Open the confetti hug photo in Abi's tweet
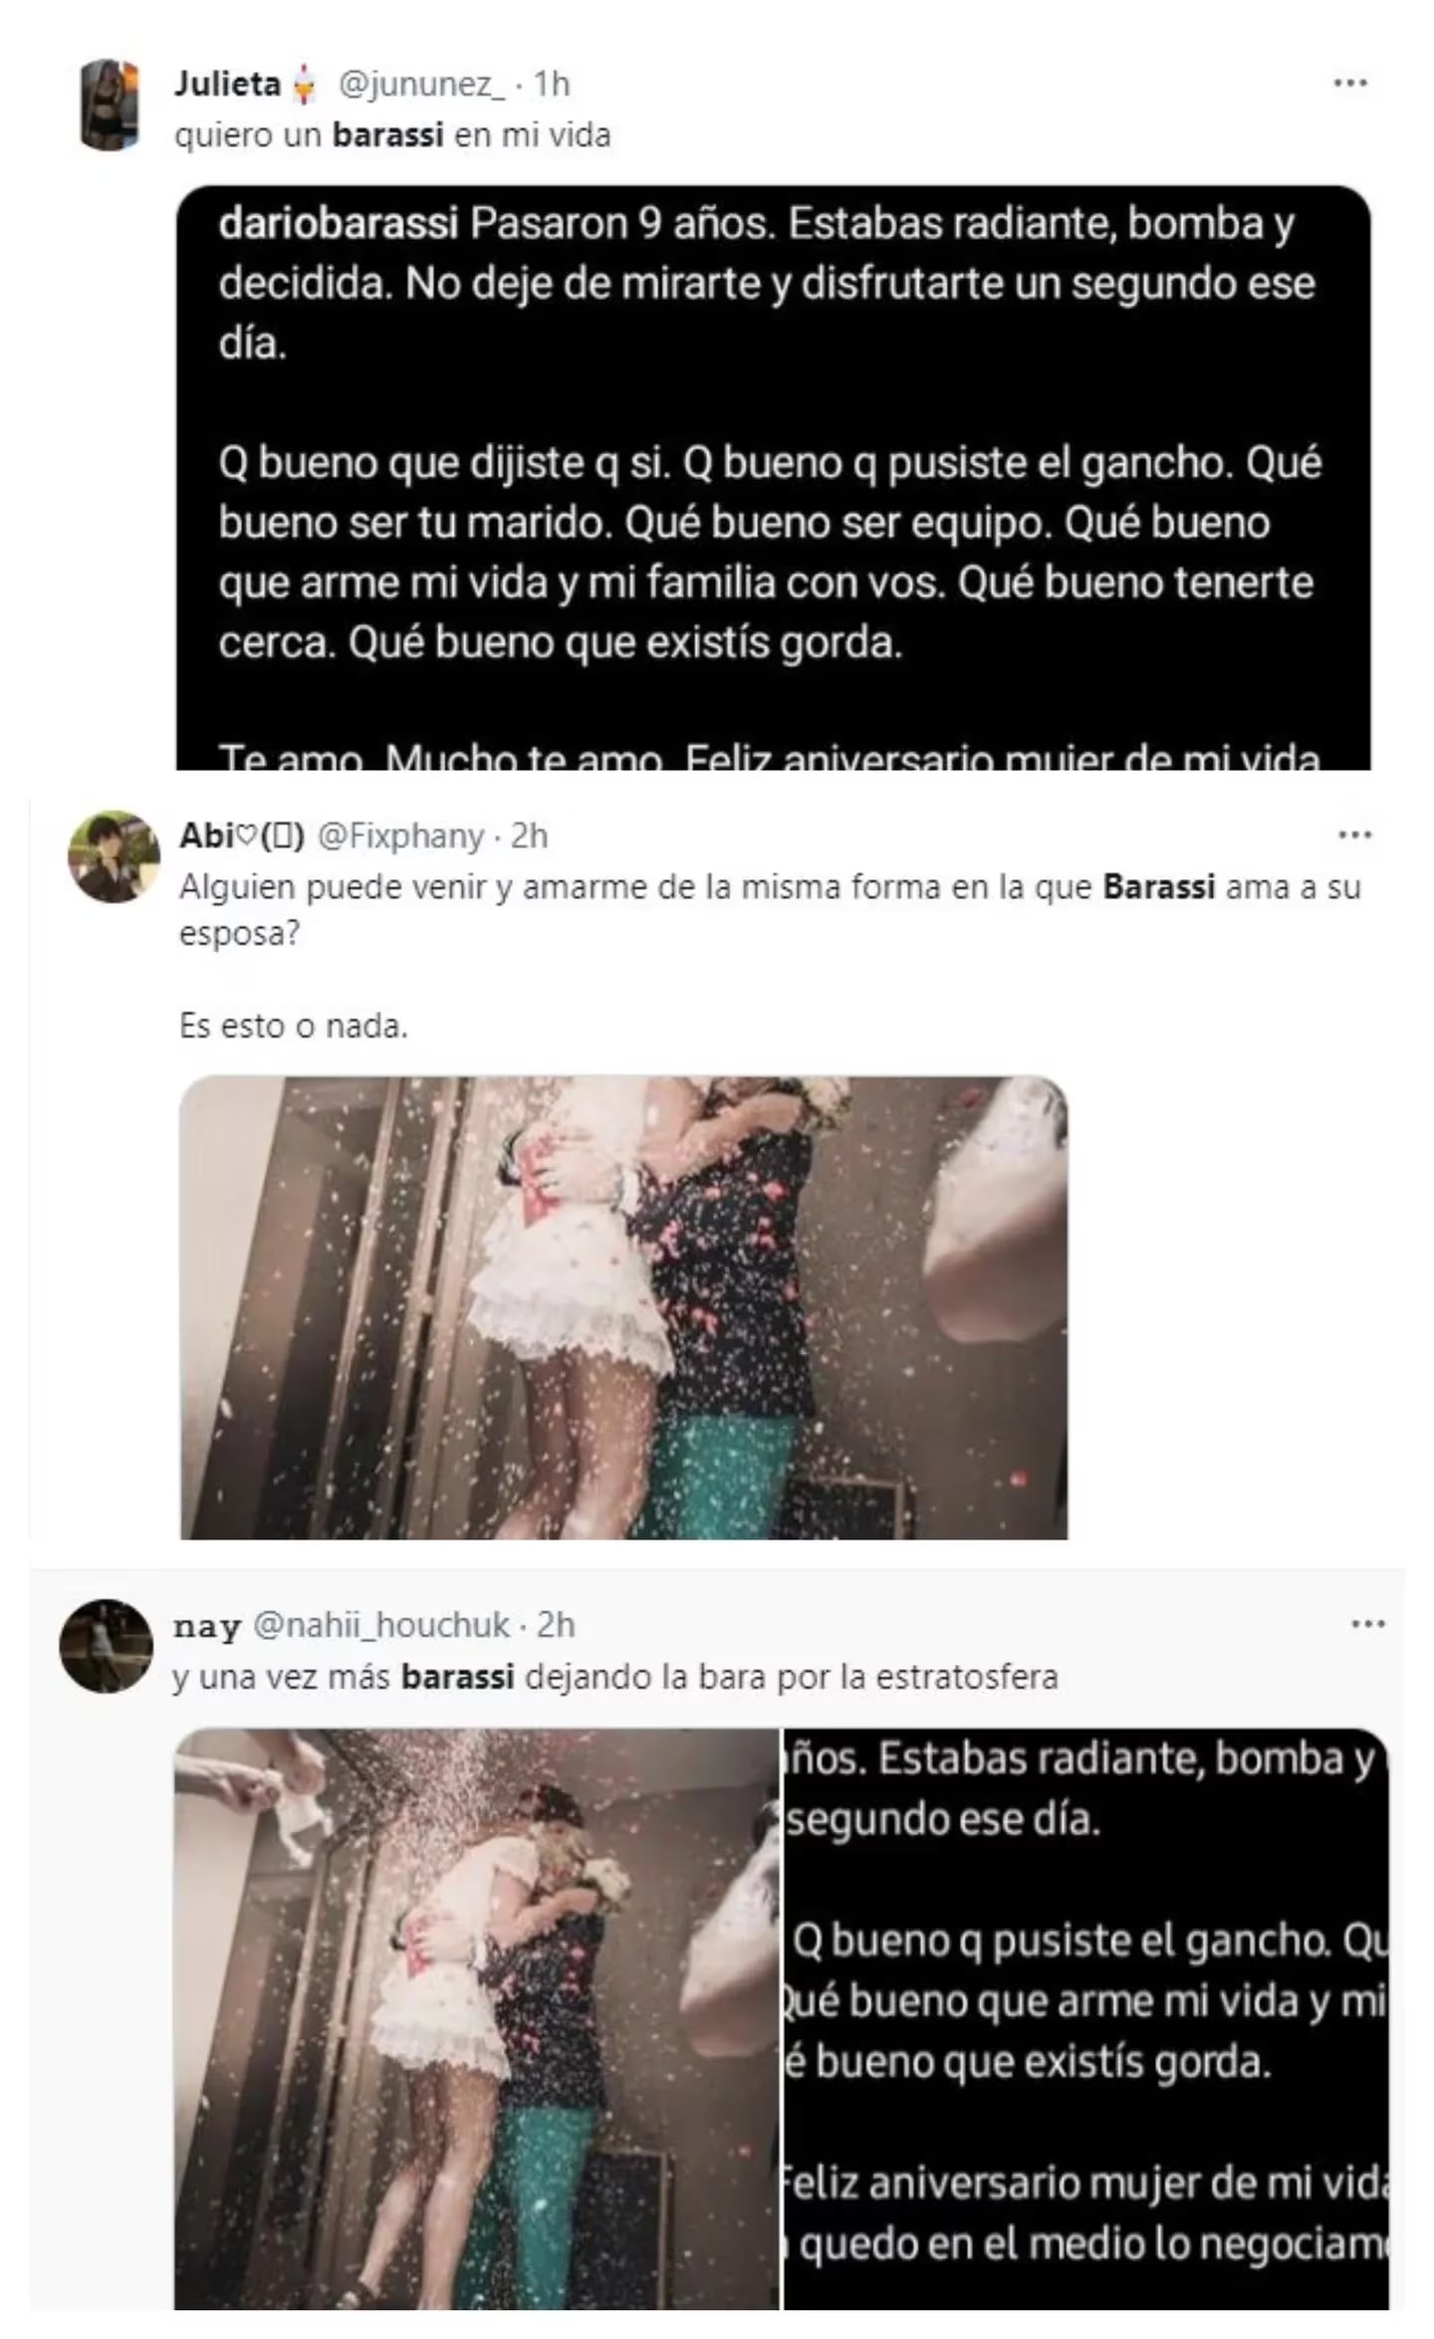This screenshot has width=1434, height=2339. 623,1307
